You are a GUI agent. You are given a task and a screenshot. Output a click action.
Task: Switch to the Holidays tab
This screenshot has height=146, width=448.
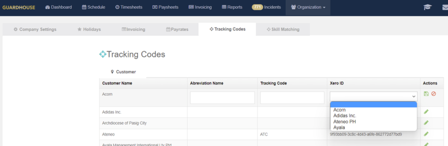click(89, 29)
